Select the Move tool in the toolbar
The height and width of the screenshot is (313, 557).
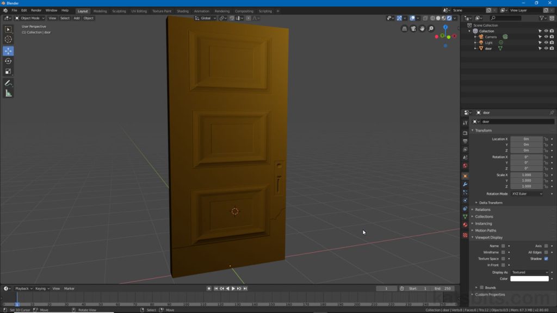(x=8, y=49)
